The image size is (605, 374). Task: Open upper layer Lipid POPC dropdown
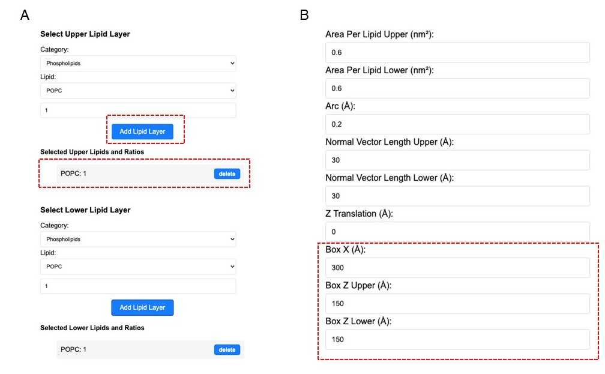[138, 91]
